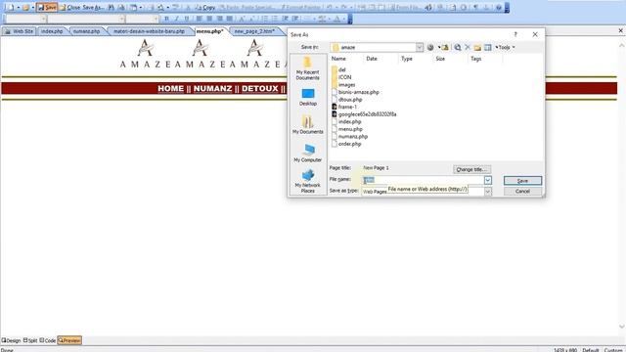626x352 pixels.
Task: Sort by the Tags column header
Action: pyautogui.click(x=475, y=59)
